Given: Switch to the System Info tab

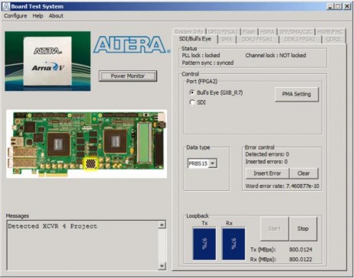Looking at the screenshot, I should tap(188, 31).
